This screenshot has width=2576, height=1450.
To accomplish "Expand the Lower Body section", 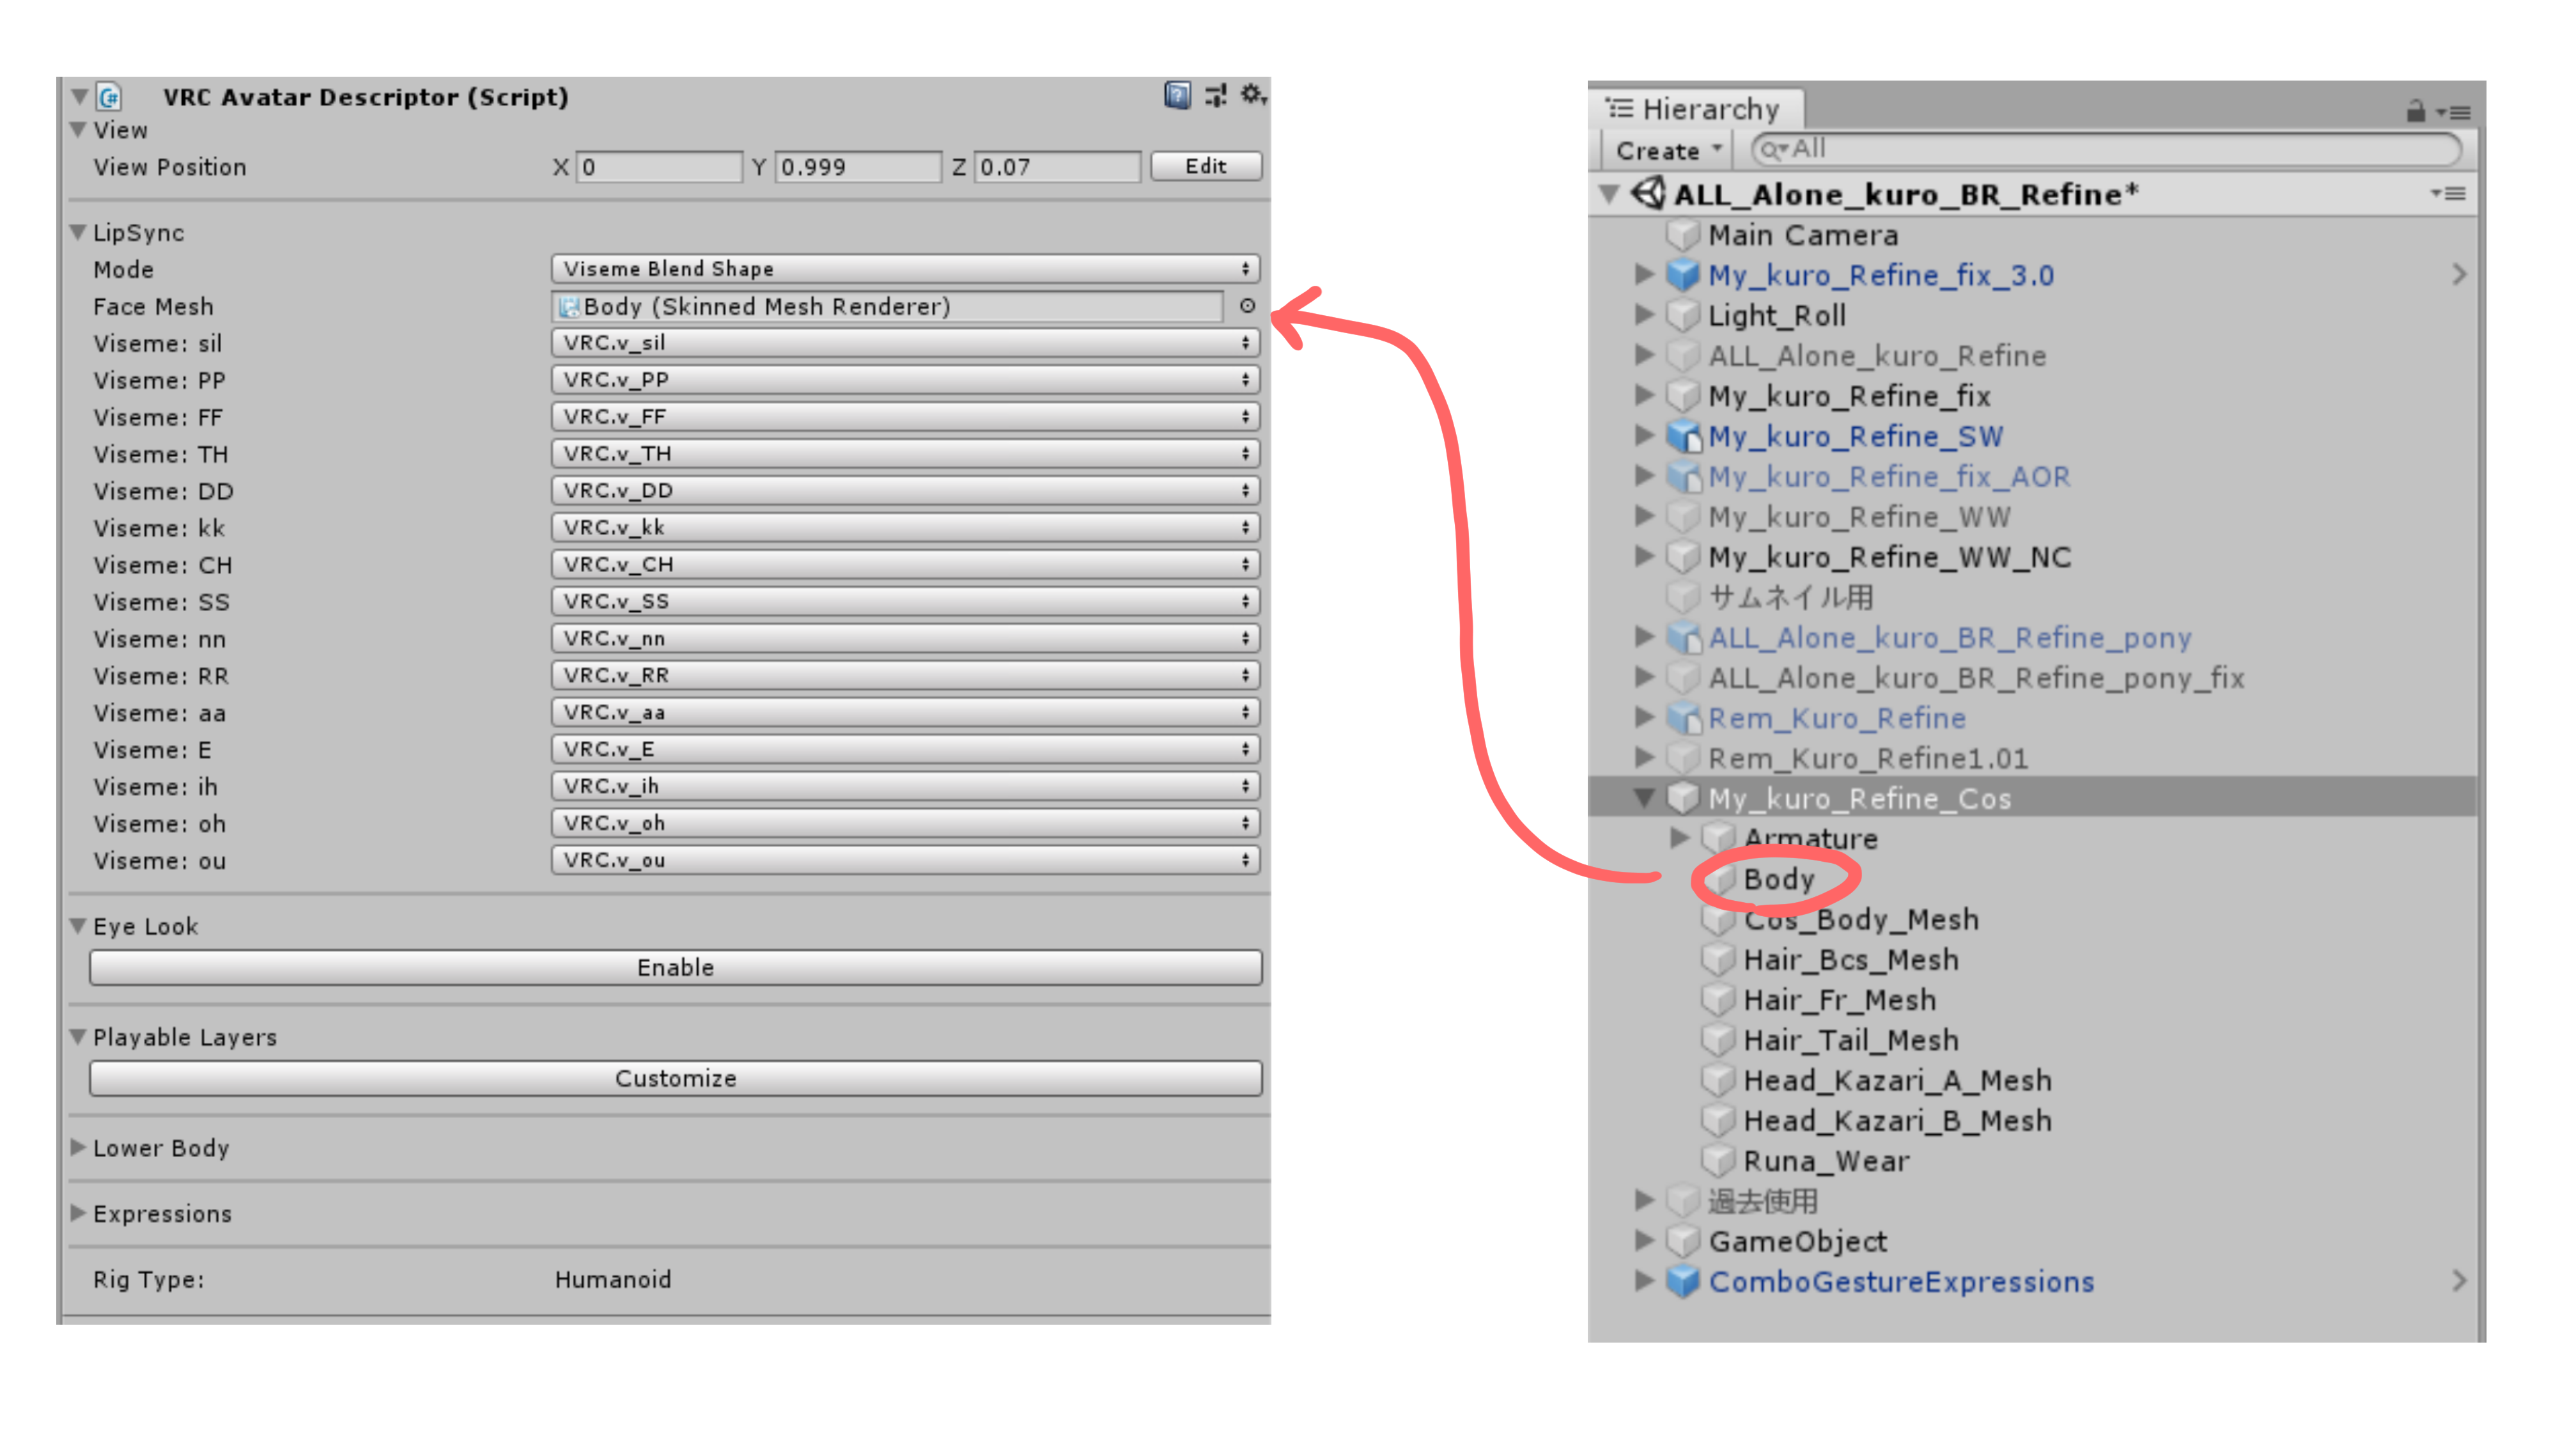I will 79,1147.
